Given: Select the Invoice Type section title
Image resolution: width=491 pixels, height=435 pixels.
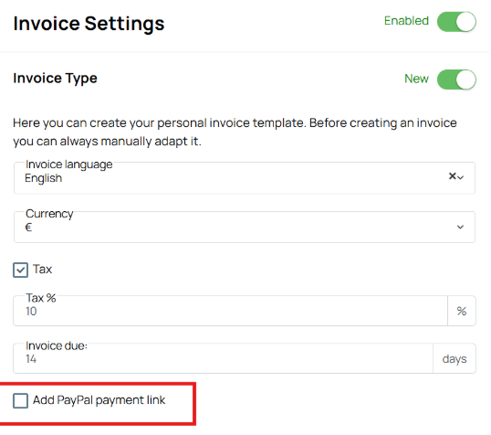Looking at the screenshot, I should pos(55,78).
